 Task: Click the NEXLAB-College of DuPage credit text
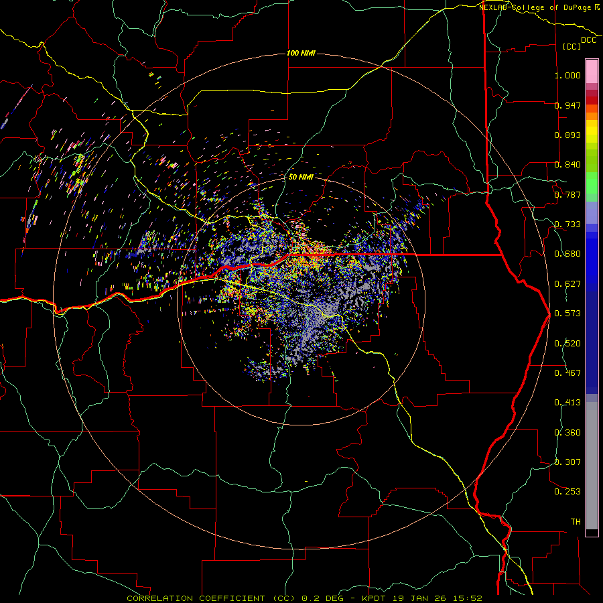(x=535, y=7)
